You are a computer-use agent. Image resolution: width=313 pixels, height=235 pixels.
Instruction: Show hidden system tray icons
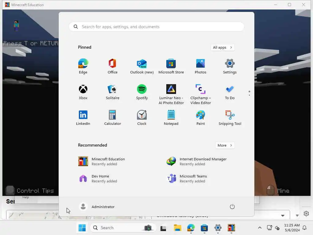point(260,228)
